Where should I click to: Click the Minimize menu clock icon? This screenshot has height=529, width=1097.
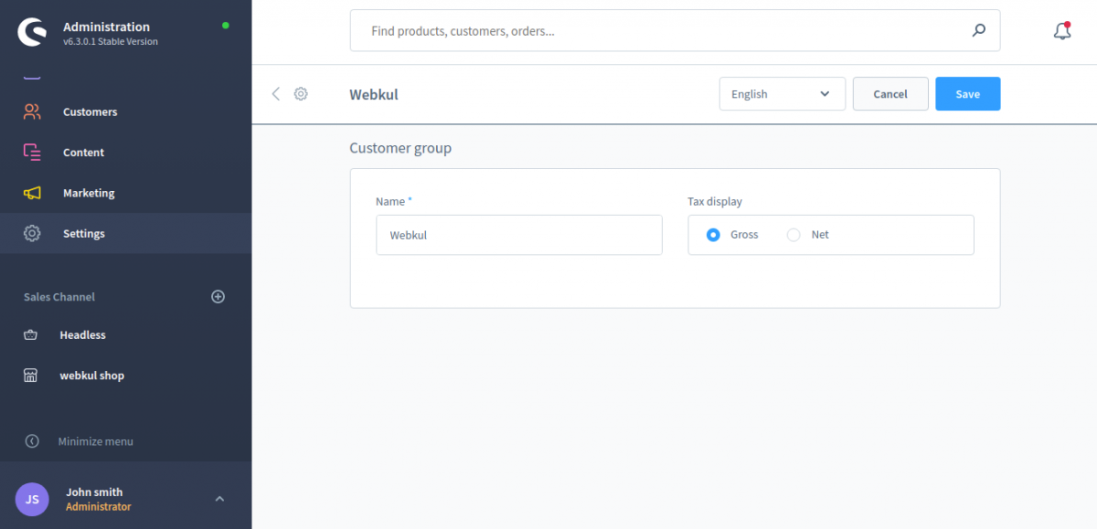pos(32,441)
